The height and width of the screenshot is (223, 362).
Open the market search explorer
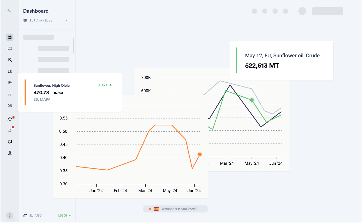point(10,60)
